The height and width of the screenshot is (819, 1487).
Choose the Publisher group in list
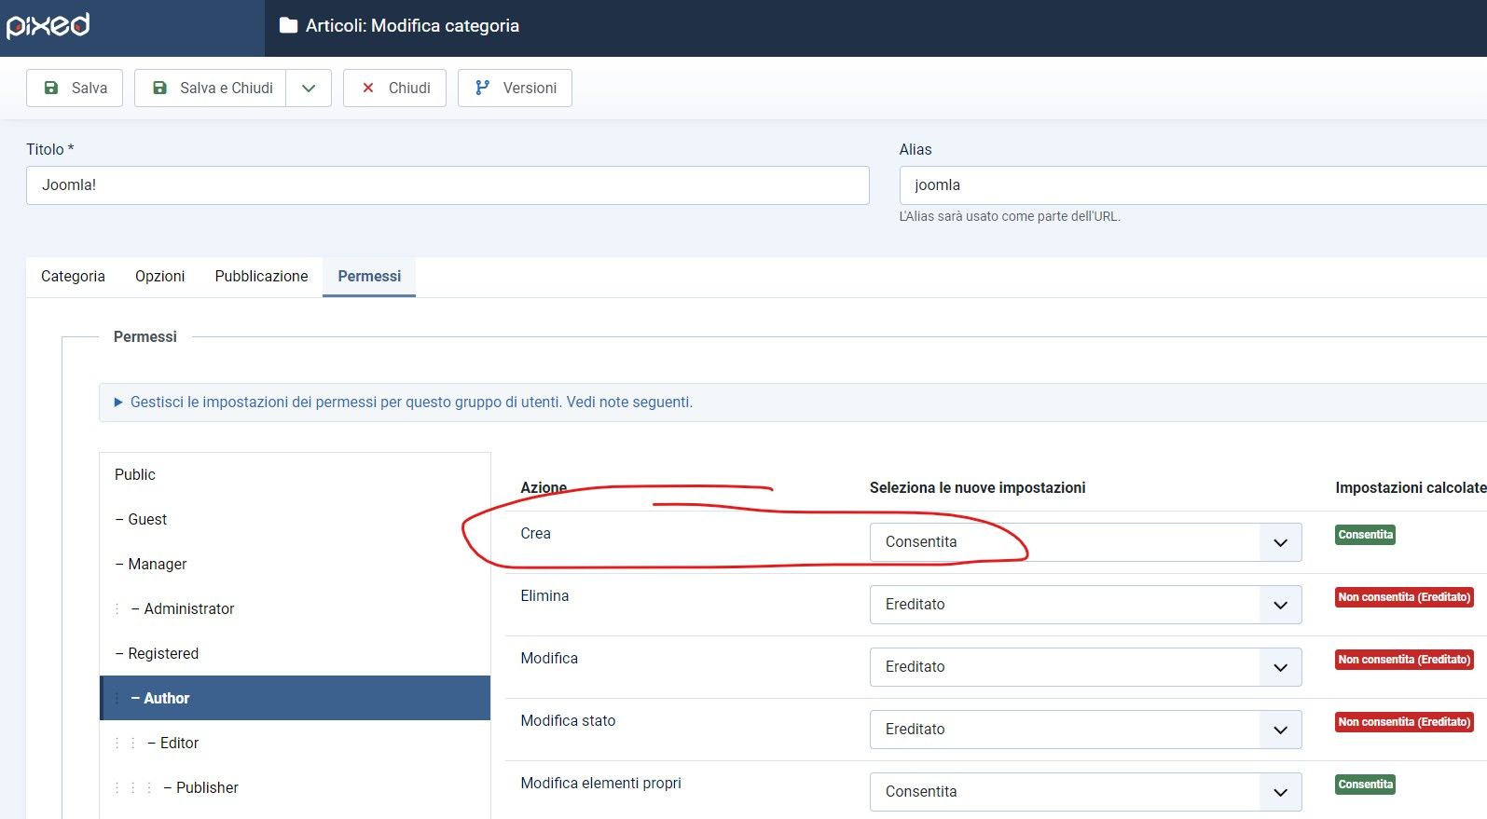pos(207,787)
